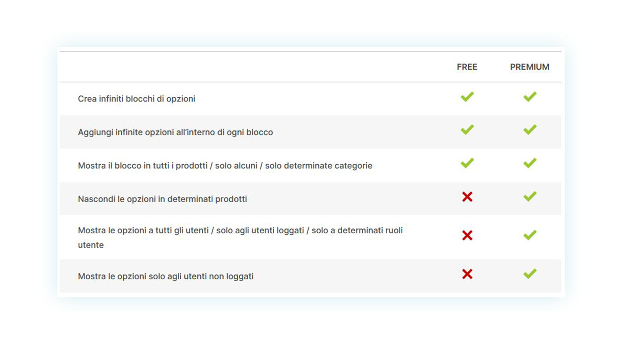Click the red X in "Nascondi le opzioni" row
The height and width of the screenshot is (351, 623).
467,196
